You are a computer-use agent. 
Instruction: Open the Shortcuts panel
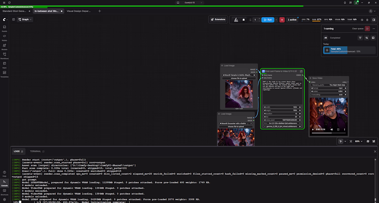click(x=4, y=192)
